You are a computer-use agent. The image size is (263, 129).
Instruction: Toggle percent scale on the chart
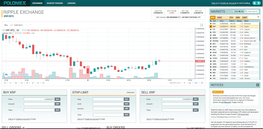point(184,83)
